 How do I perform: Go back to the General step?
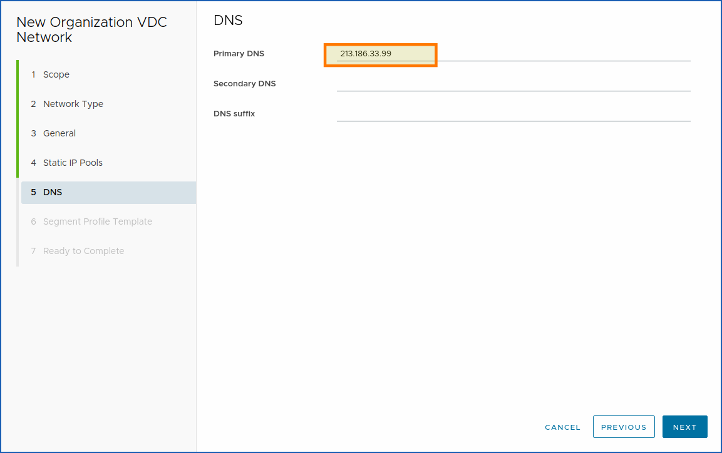click(x=60, y=133)
